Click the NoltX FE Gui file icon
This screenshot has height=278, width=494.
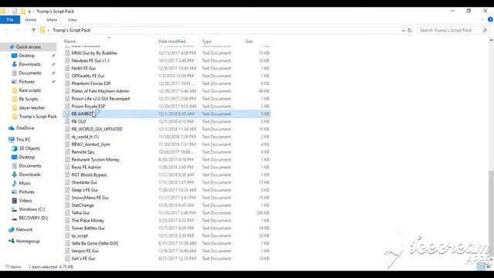point(67,68)
